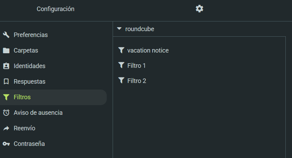Click the funnel icon next to Filtro 2
The height and width of the screenshot is (158, 292).
[121, 81]
